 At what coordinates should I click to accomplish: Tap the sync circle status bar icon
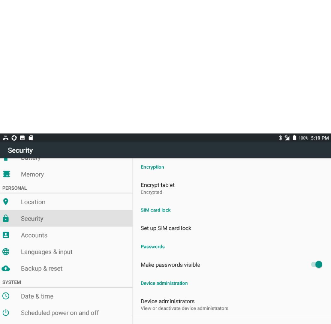point(14,138)
